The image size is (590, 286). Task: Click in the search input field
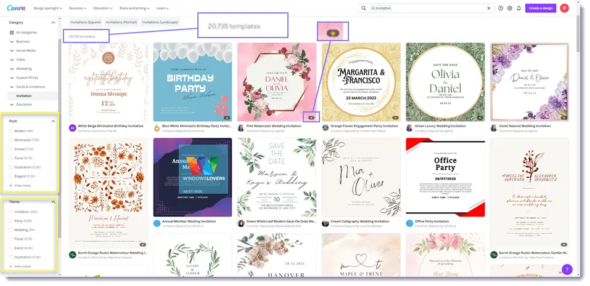(x=427, y=8)
